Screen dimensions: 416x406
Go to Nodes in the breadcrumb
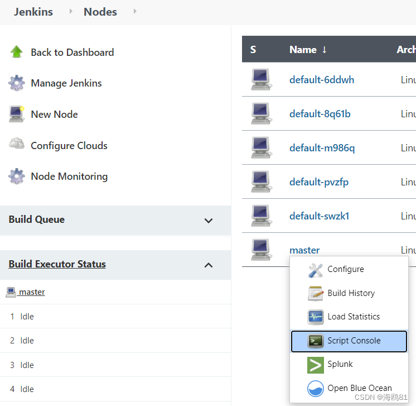click(x=100, y=12)
